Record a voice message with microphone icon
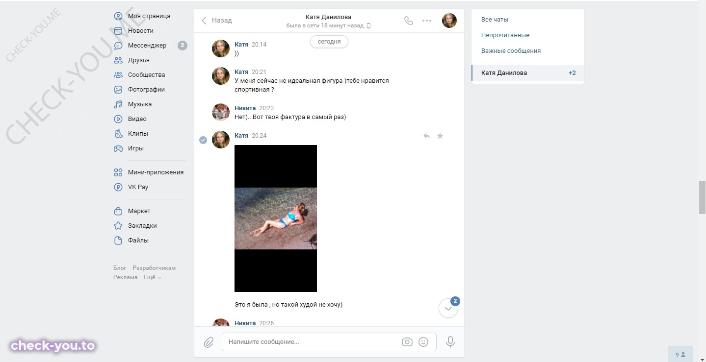The image size is (706, 362). click(x=450, y=342)
